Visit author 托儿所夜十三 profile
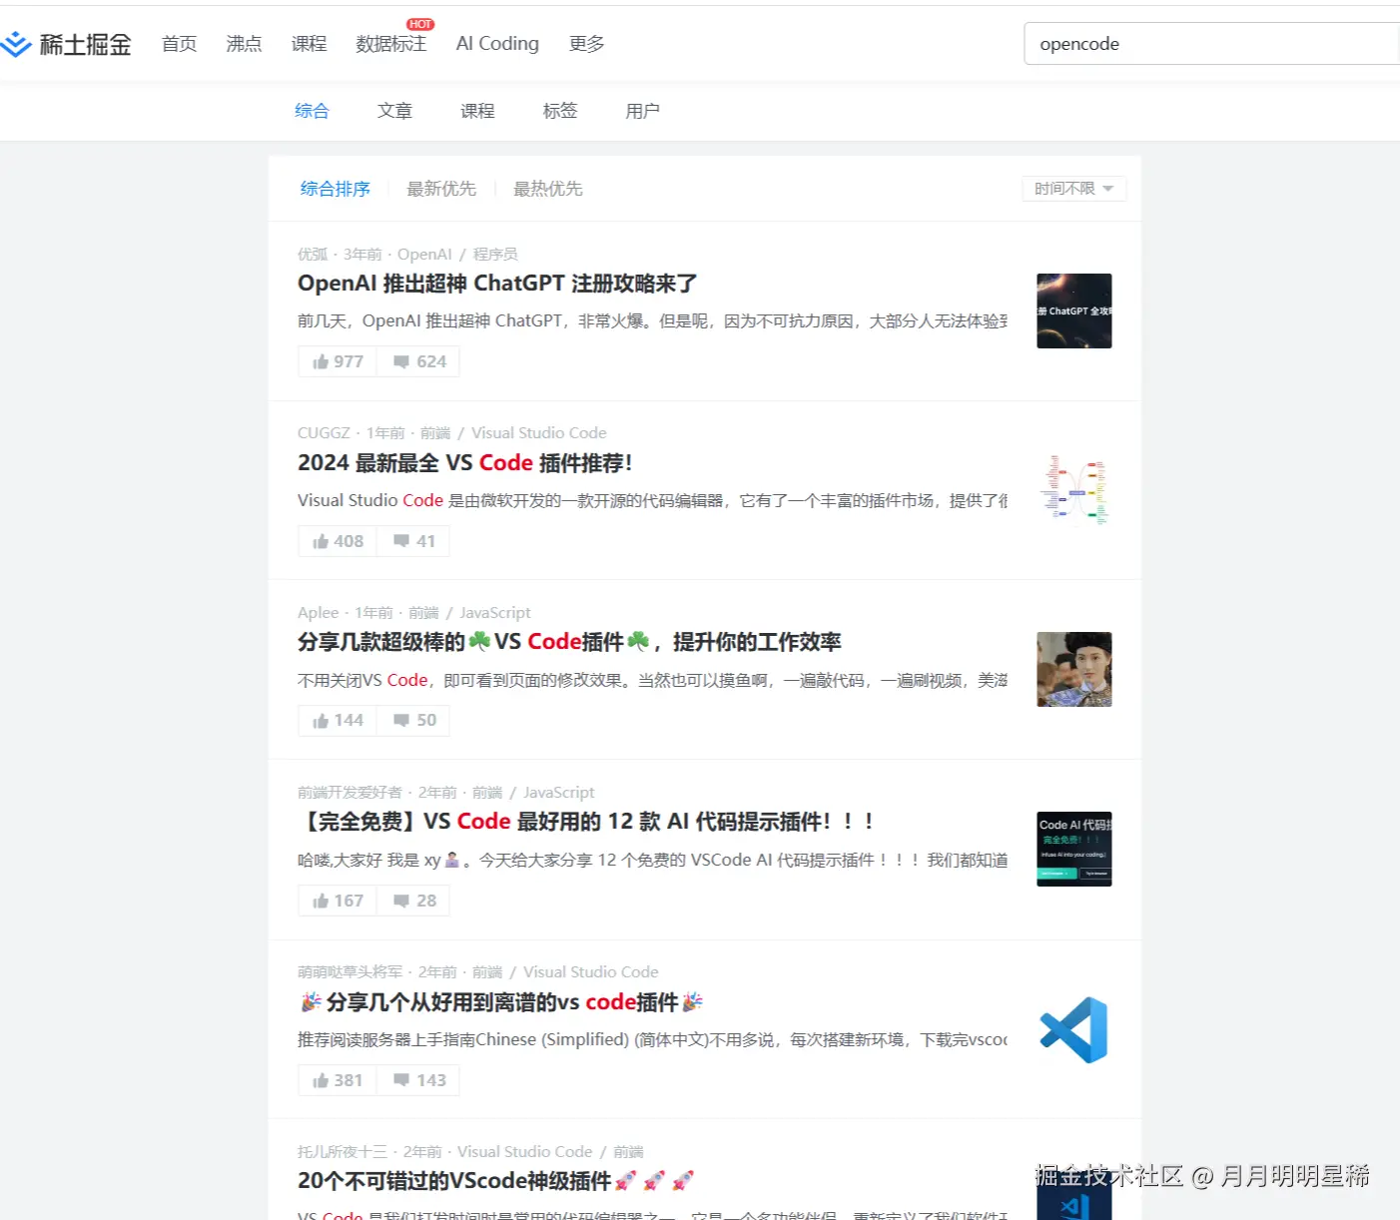Screen dimensions: 1400x1220 click(343, 1151)
